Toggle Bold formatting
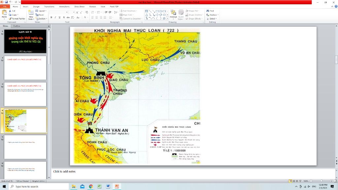Screen dimensions: 338x190 (51, 17)
